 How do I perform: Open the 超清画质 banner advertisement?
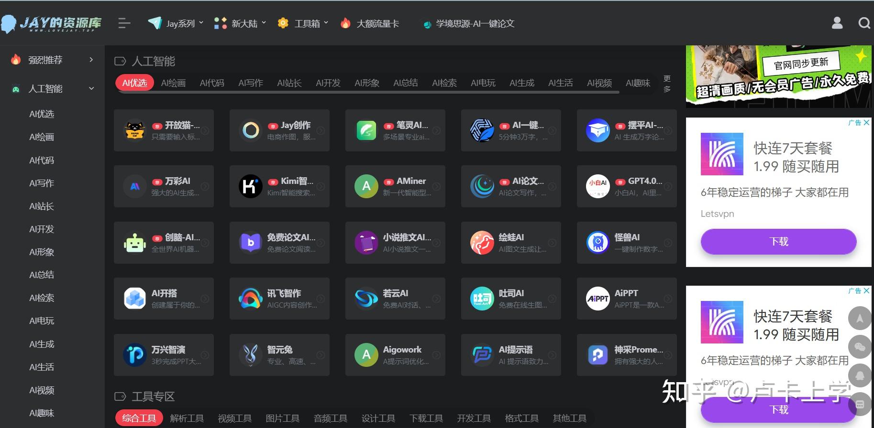(778, 76)
